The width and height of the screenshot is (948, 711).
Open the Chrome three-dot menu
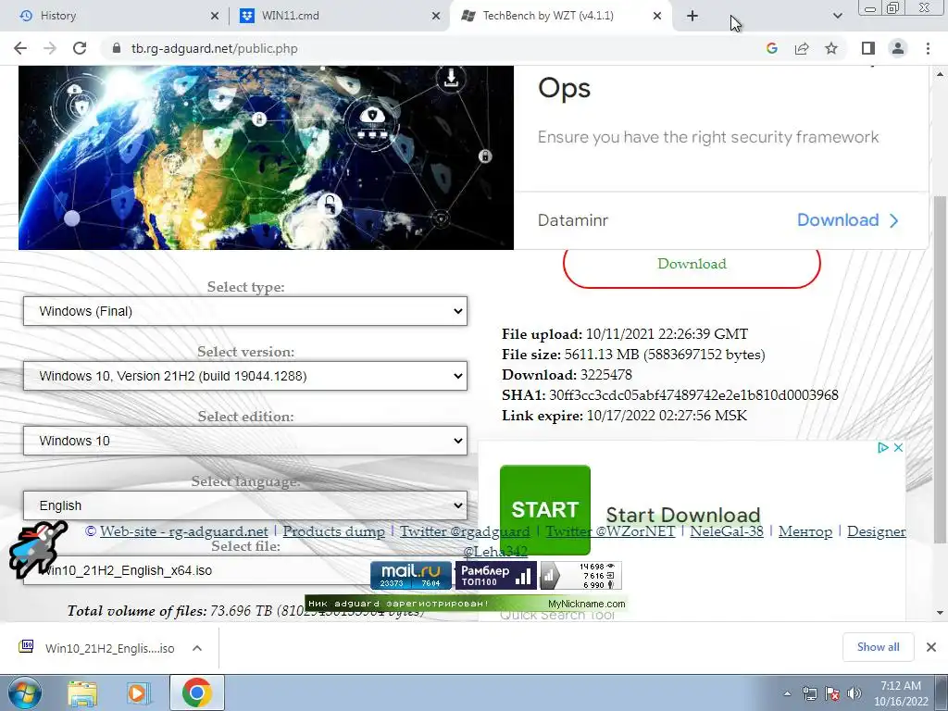pos(928,48)
